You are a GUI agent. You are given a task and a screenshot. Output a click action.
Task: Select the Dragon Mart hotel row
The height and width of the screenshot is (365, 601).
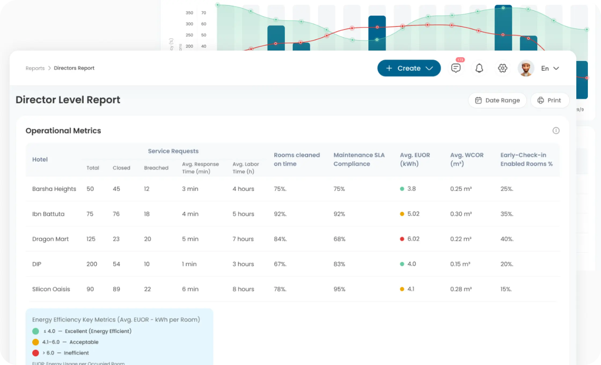pos(50,239)
